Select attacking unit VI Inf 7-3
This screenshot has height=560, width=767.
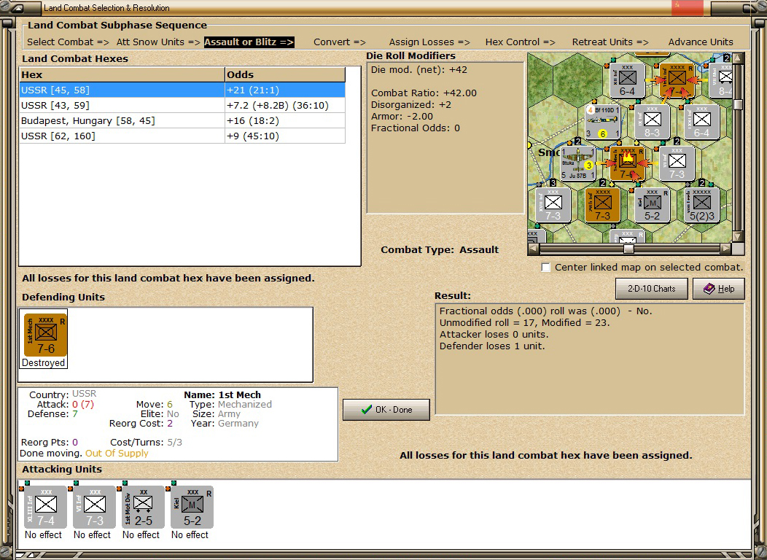[x=94, y=507]
